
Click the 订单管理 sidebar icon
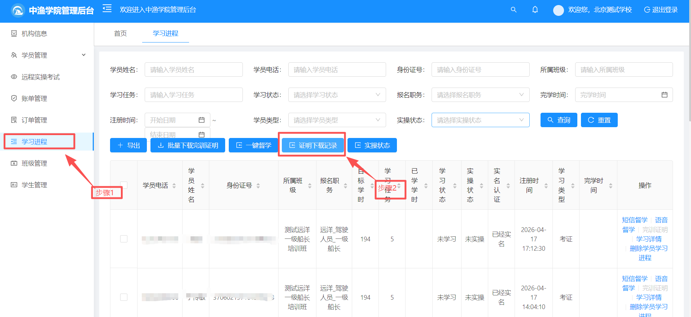(14, 120)
